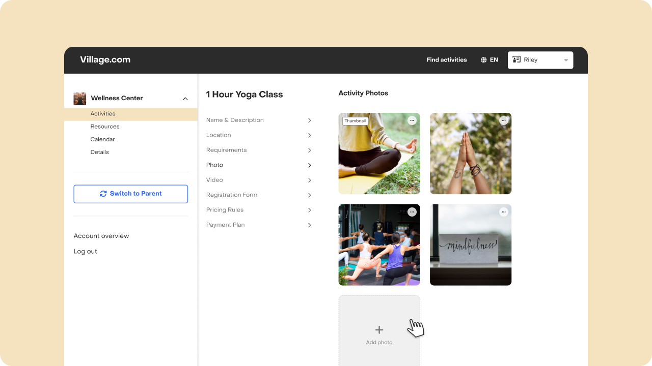The width and height of the screenshot is (652, 366).
Task: Click the chevron next to Pricing Rules
Action: 310,210
